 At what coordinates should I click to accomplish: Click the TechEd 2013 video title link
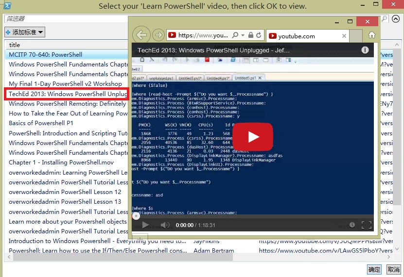pos(213,50)
